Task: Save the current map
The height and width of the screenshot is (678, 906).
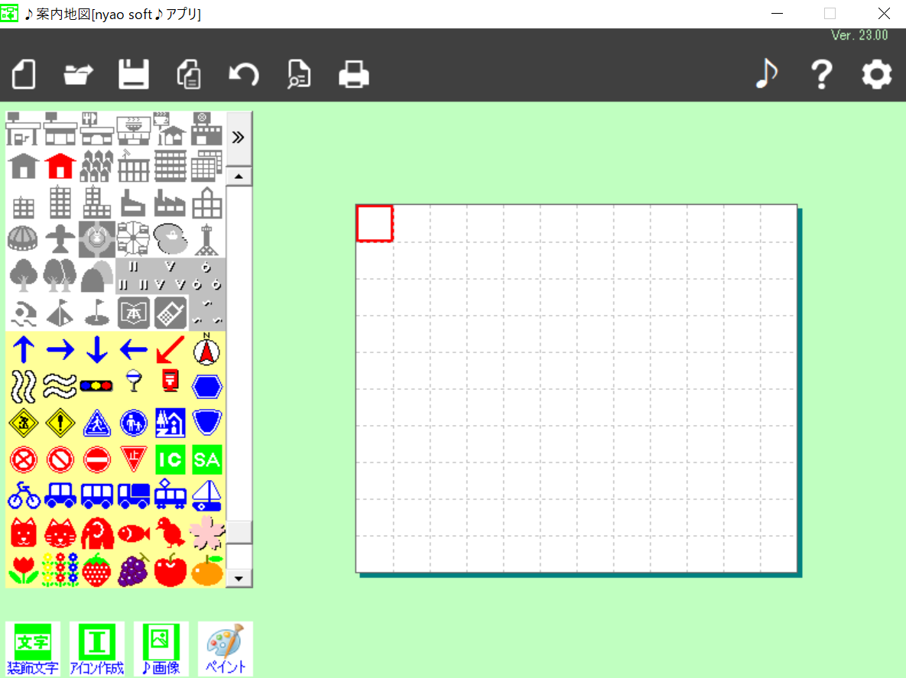Action: pyautogui.click(x=134, y=74)
